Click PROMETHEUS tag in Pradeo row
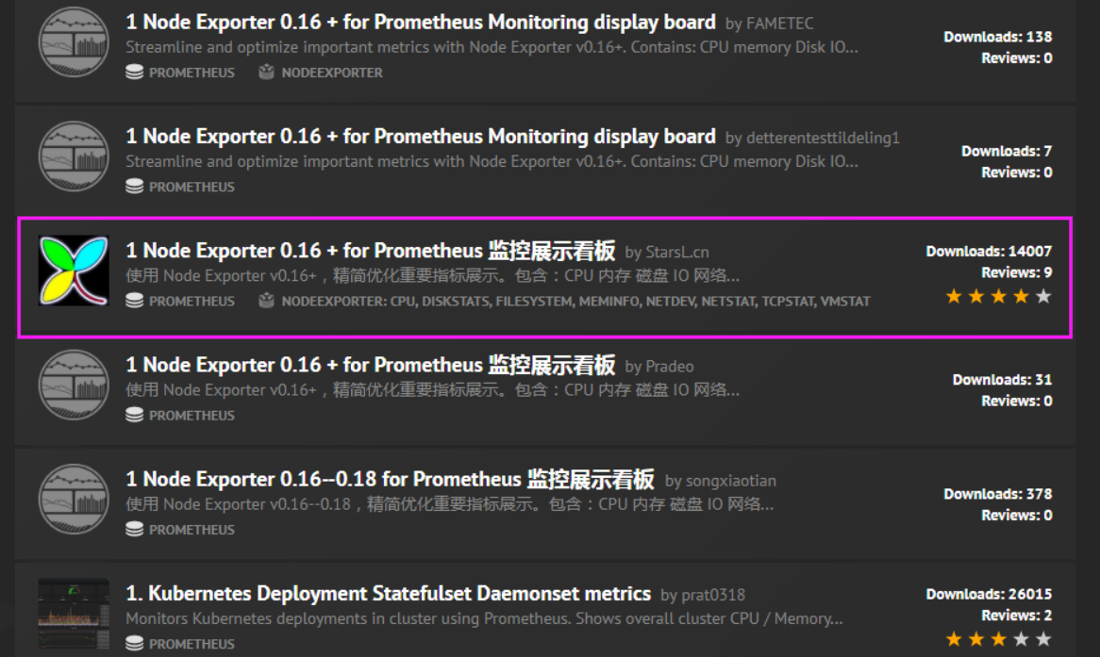Screen dimensions: 1100x657 click(x=192, y=416)
